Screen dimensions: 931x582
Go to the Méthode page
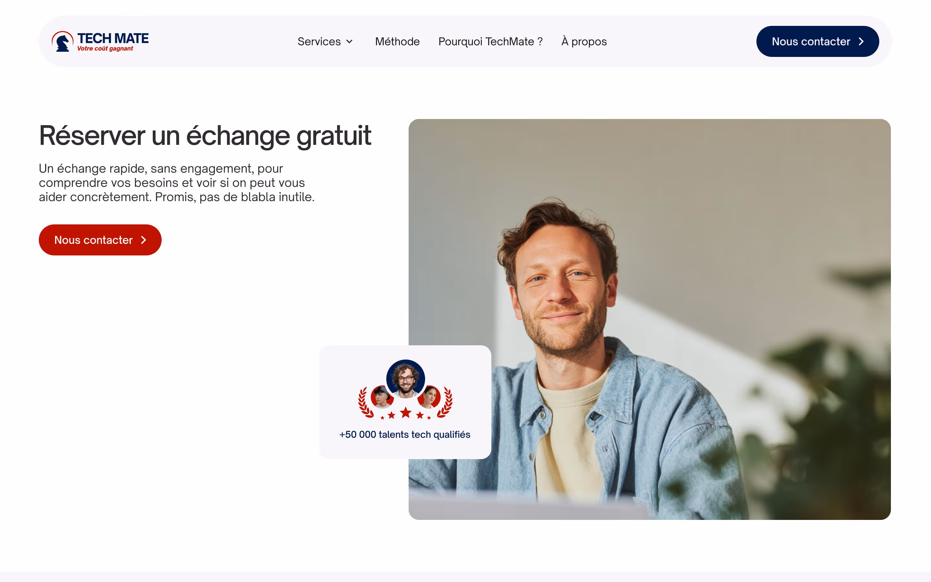coord(397,42)
